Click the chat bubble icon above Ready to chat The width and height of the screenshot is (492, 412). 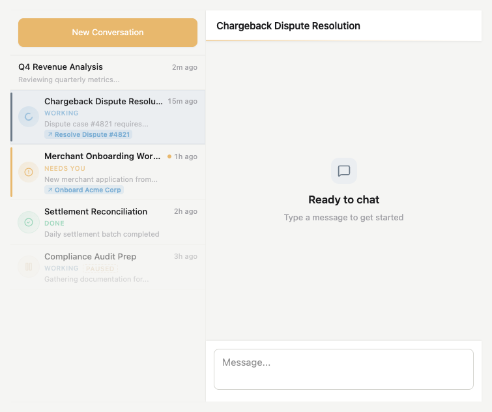point(344,171)
